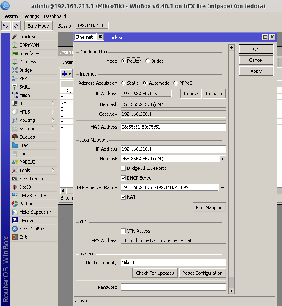This screenshot has height=306, width=282.
Task: Open Queues in the sidebar
Action: tap(33, 137)
